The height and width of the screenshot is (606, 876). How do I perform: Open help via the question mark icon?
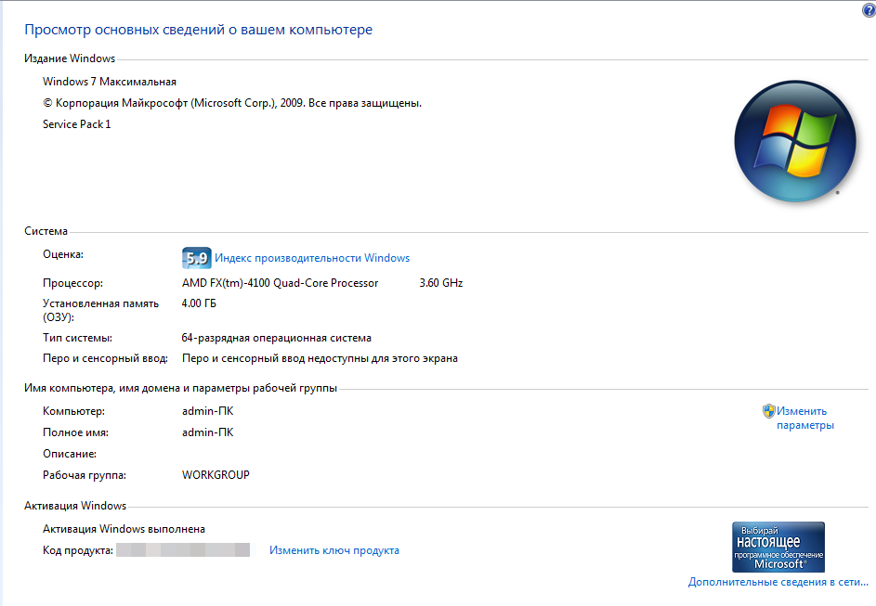pos(869,10)
